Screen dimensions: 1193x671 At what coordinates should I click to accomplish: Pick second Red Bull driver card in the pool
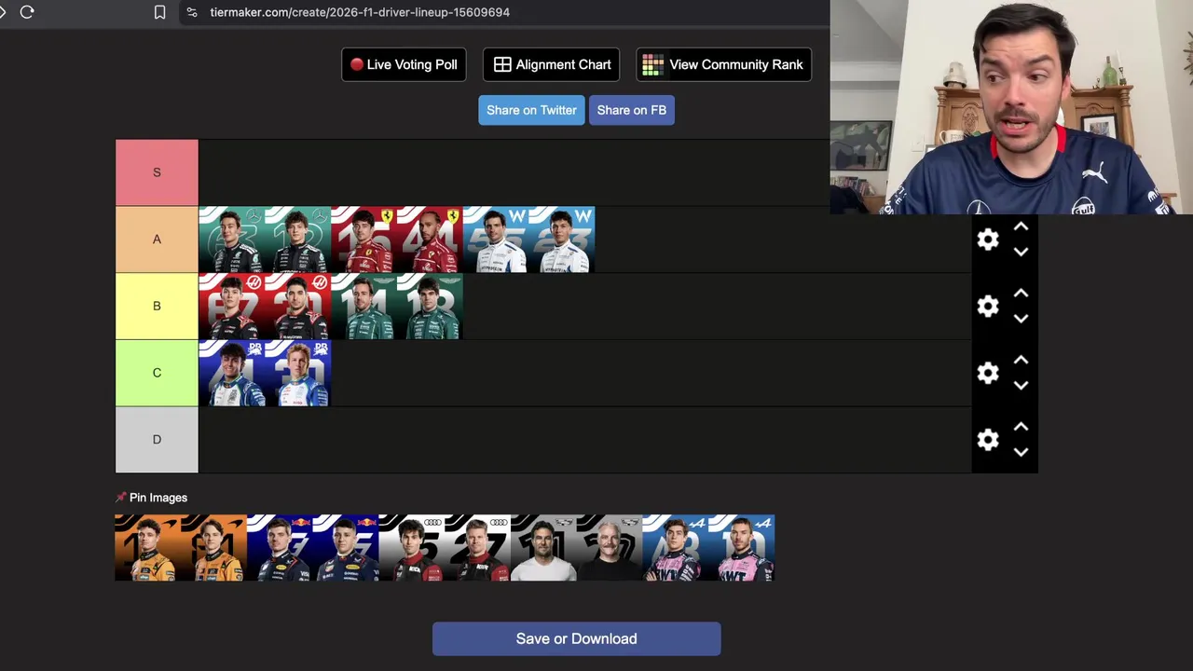tap(346, 548)
